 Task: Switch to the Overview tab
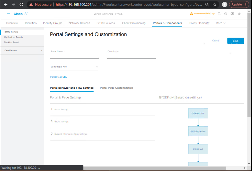pyautogui.click(x=12, y=23)
